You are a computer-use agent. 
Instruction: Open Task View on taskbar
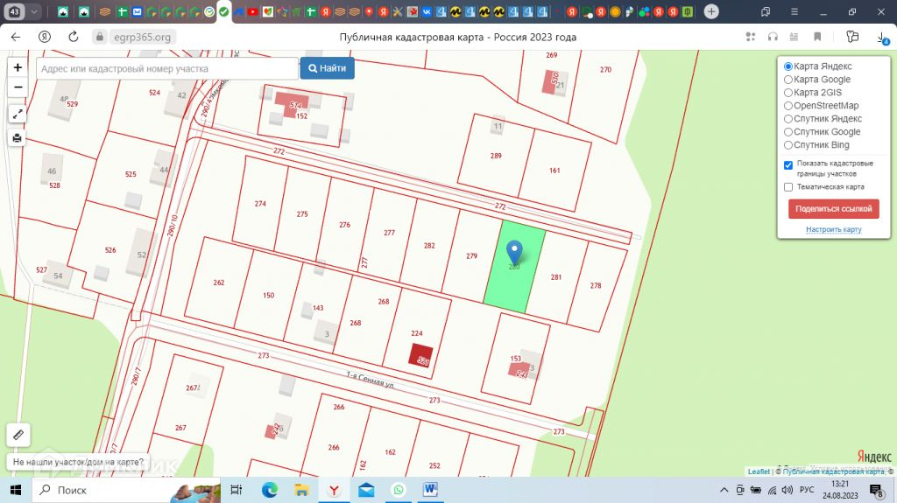click(x=236, y=490)
